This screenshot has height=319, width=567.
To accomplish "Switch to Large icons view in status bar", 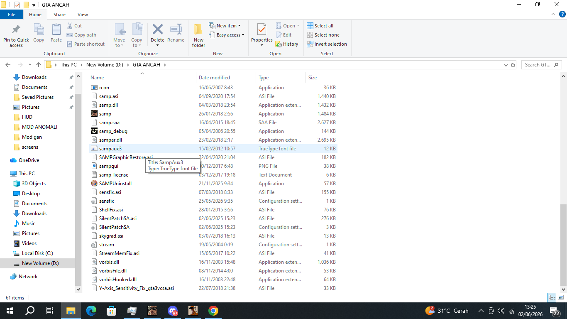I will (560, 297).
